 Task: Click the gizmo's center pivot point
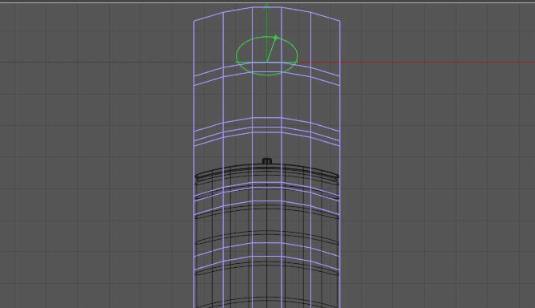267,62
